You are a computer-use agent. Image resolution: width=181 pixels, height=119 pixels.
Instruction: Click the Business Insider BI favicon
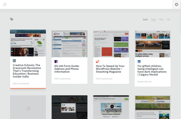click(x=14, y=61)
